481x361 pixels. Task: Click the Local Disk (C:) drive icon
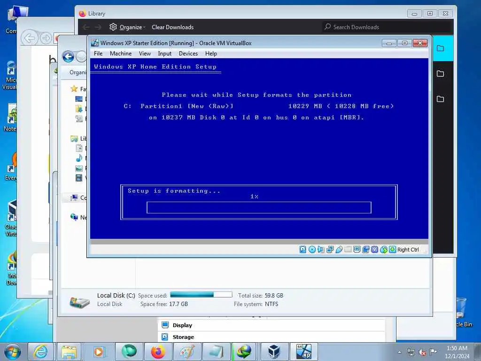coord(79,302)
